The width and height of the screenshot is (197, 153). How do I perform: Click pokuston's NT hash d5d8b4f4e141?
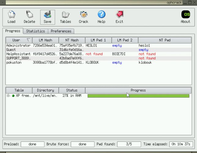[72, 63]
